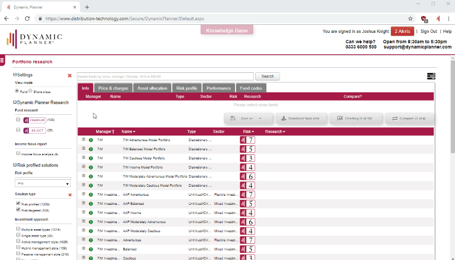Select Share class view mode radio
Viewport: 455px width, 260px height.
[30, 91]
